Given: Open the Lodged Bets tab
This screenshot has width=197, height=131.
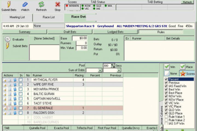Looking at the screenshot, I should tap(115, 32).
